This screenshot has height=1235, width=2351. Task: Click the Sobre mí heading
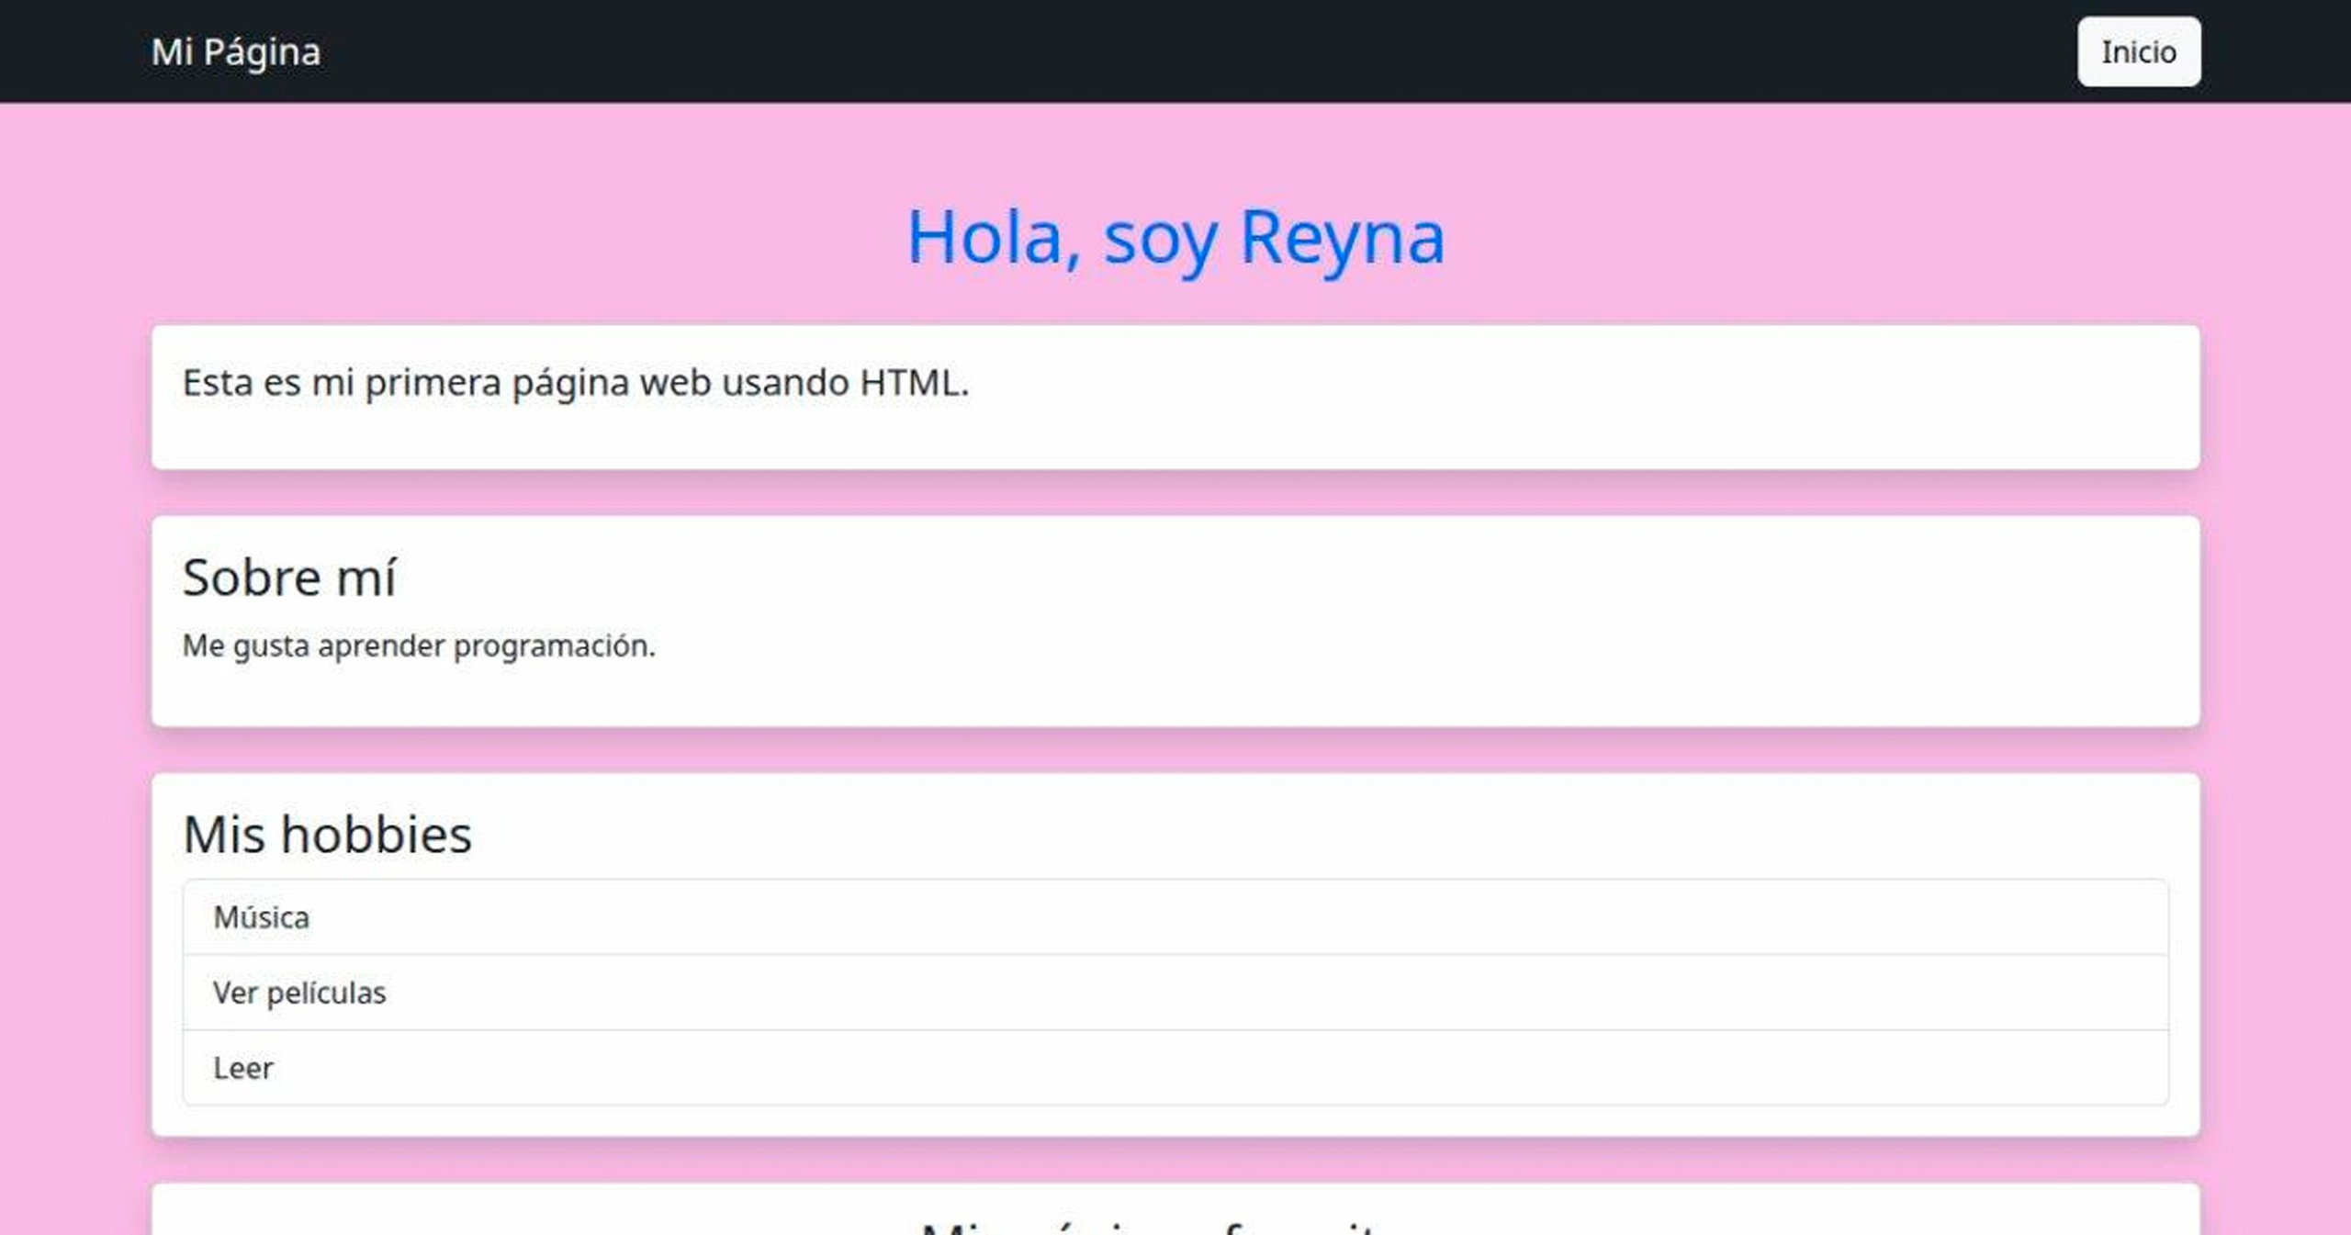pos(289,578)
